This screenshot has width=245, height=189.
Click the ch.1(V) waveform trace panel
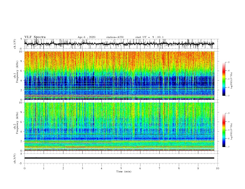point(121,44)
